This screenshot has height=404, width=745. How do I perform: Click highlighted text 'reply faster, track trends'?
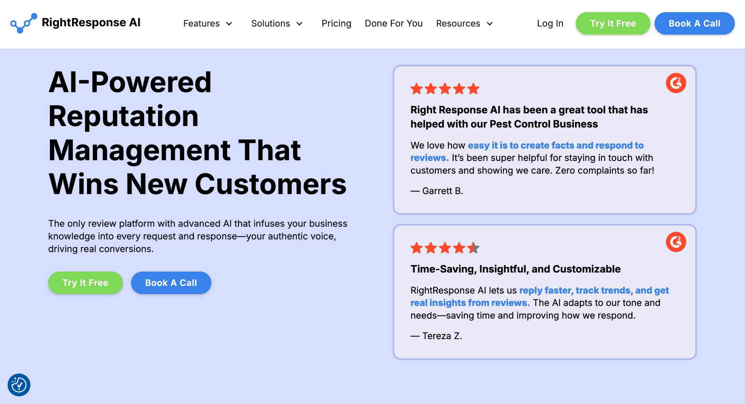(x=576, y=290)
